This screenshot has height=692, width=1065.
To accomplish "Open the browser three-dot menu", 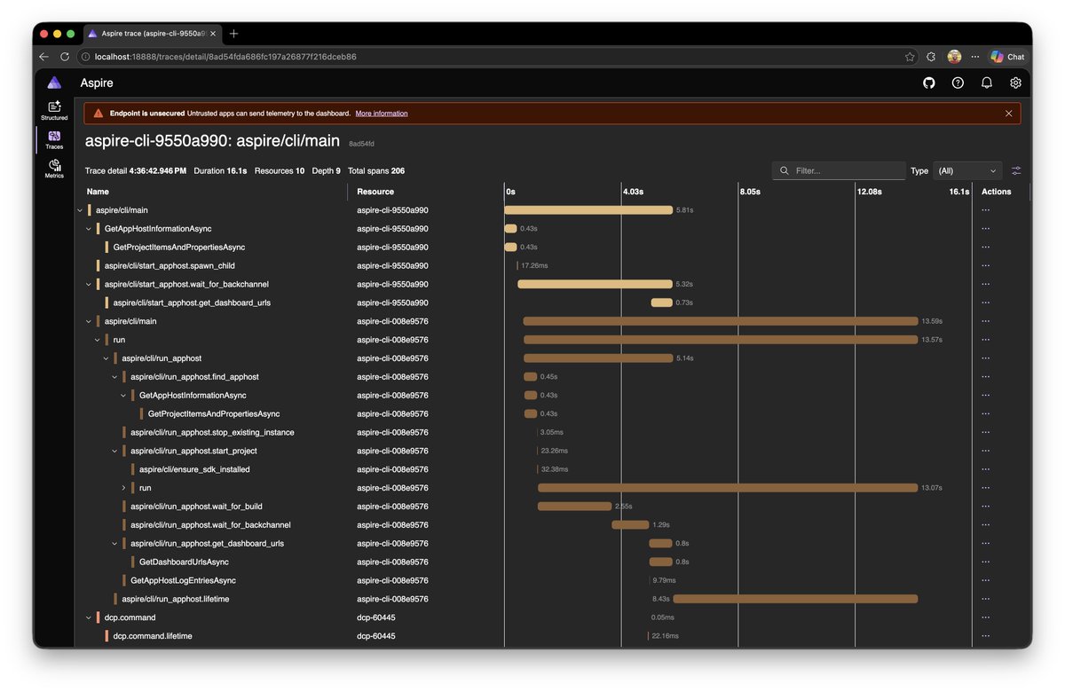I will (975, 57).
